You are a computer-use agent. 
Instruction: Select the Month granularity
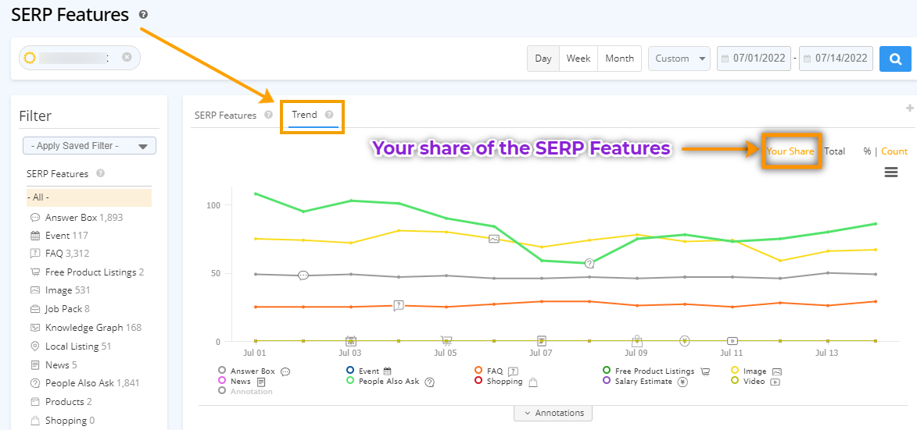619,59
